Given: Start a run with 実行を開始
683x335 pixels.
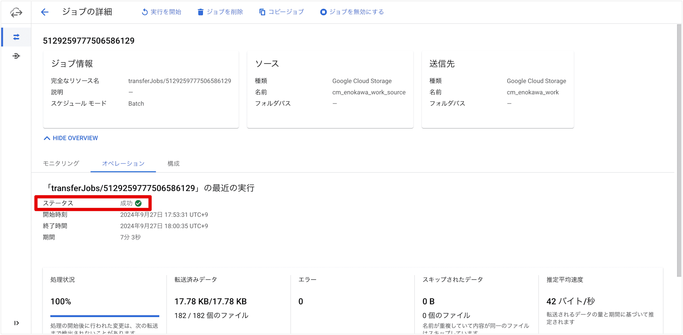Looking at the screenshot, I should (x=162, y=12).
